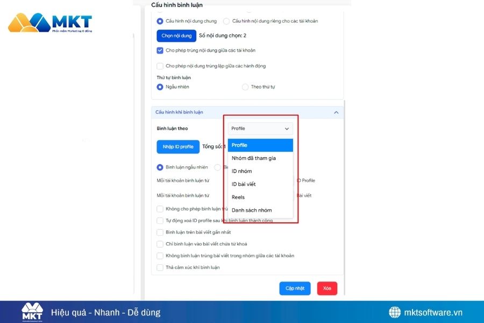The width and height of the screenshot is (484, 323).
Task: Select the Theo thứ tự radio button
Action: 245,87
